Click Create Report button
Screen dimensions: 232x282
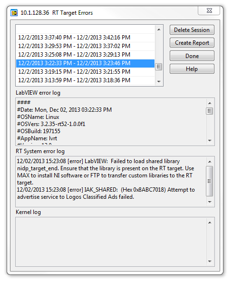tap(192, 43)
